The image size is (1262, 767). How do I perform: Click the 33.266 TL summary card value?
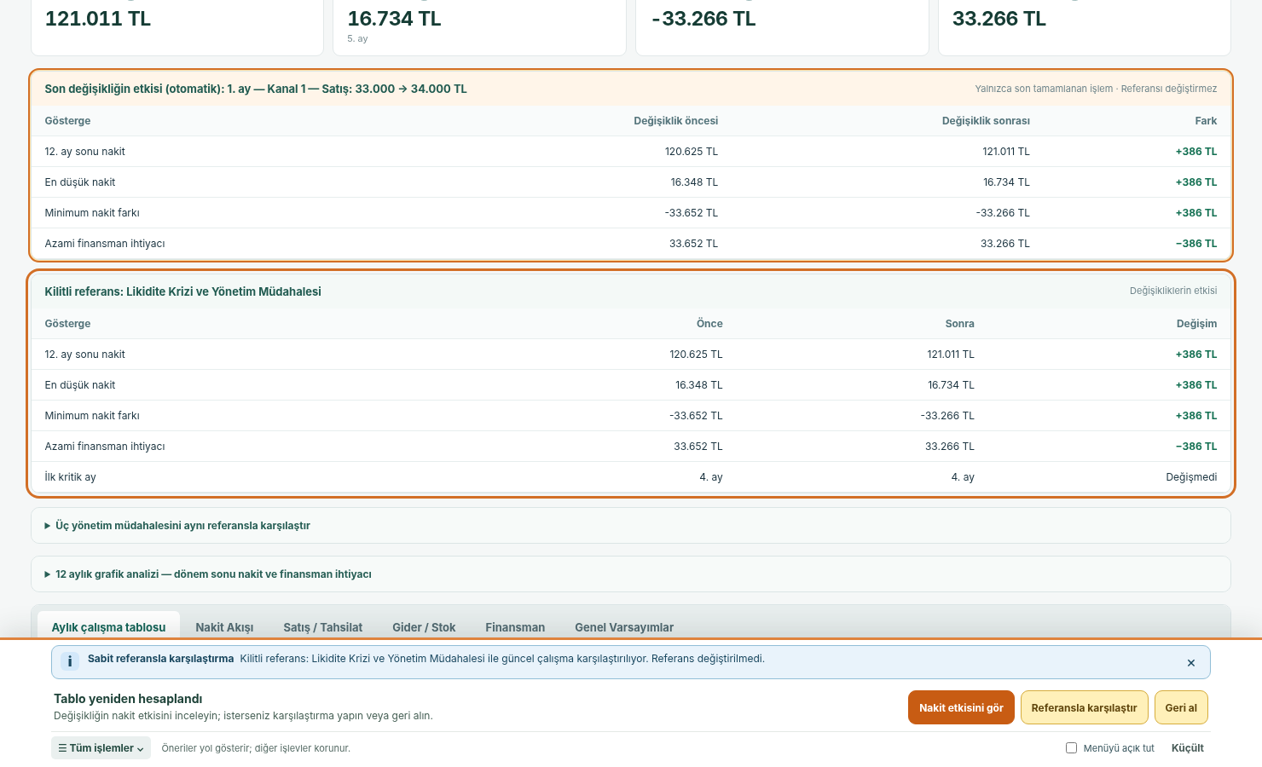pyautogui.click(x=999, y=19)
